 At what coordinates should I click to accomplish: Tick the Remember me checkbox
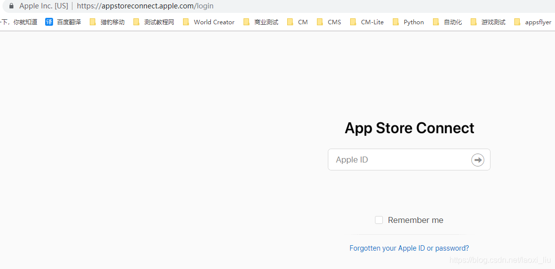(379, 220)
